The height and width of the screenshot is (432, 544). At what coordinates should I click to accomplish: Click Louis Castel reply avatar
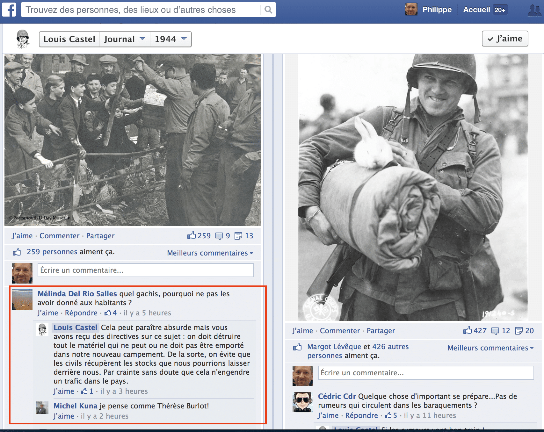(x=42, y=329)
